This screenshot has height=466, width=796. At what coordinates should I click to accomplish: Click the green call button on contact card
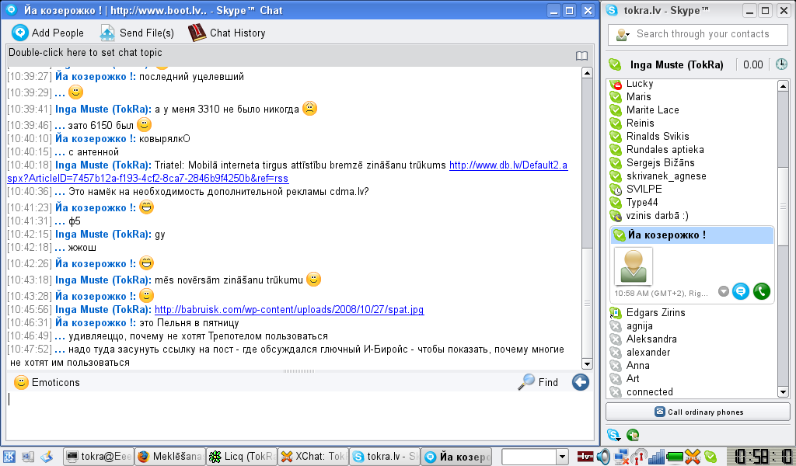762,291
